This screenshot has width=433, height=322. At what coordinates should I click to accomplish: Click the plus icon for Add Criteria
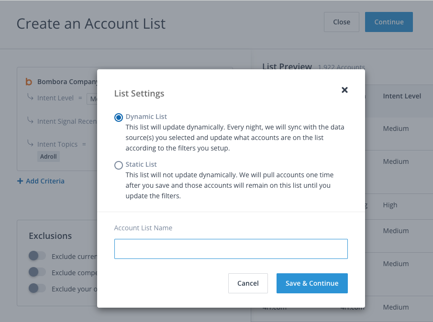tap(20, 181)
